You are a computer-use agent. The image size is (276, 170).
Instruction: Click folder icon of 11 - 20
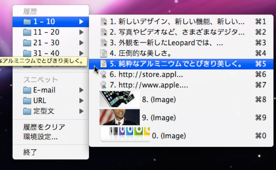coord(27,32)
